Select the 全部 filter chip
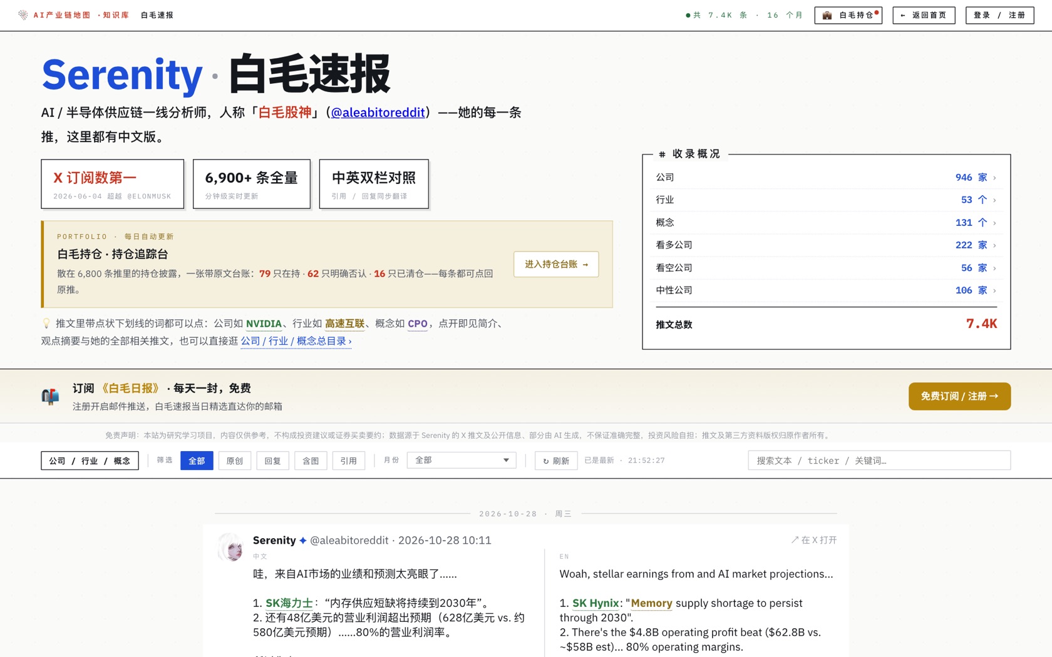This screenshot has height=657, width=1052. tap(197, 461)
